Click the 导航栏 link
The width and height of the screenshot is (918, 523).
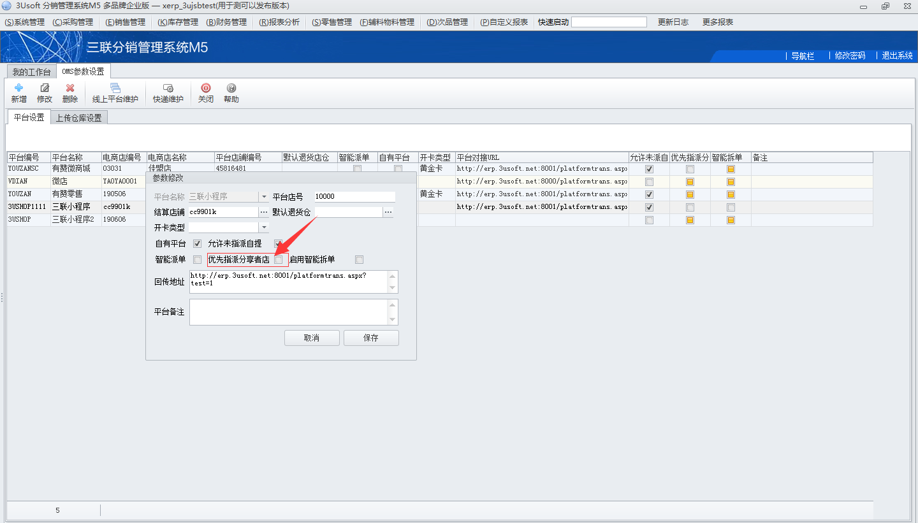pyautogui.click(x=803, y=56)
